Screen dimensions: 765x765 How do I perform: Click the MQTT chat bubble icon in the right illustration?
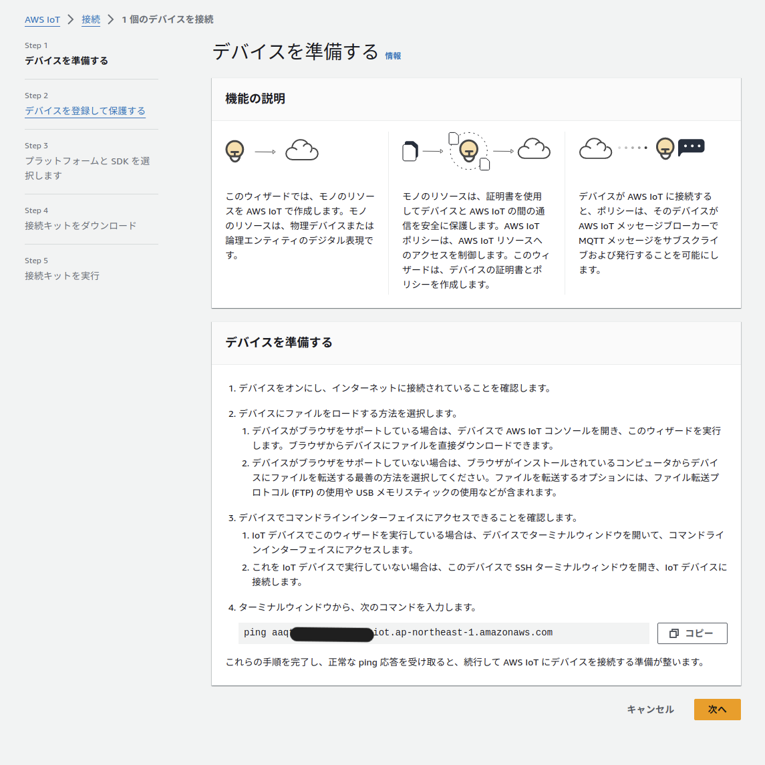click(692, 148)
